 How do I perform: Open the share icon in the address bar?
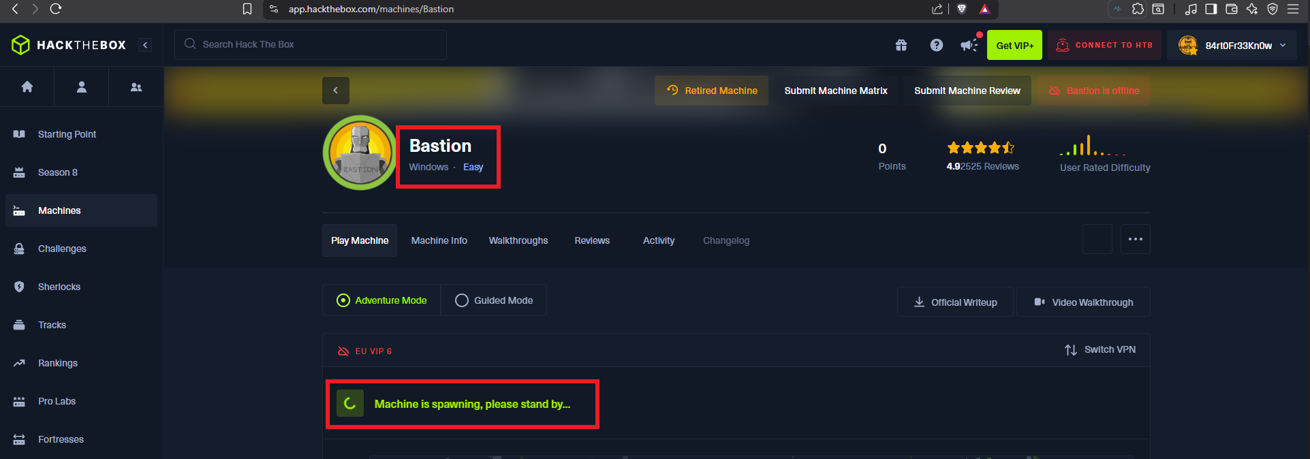tap(937, 9)
